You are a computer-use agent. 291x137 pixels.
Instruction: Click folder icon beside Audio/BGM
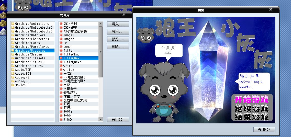[x=13, y=70]
